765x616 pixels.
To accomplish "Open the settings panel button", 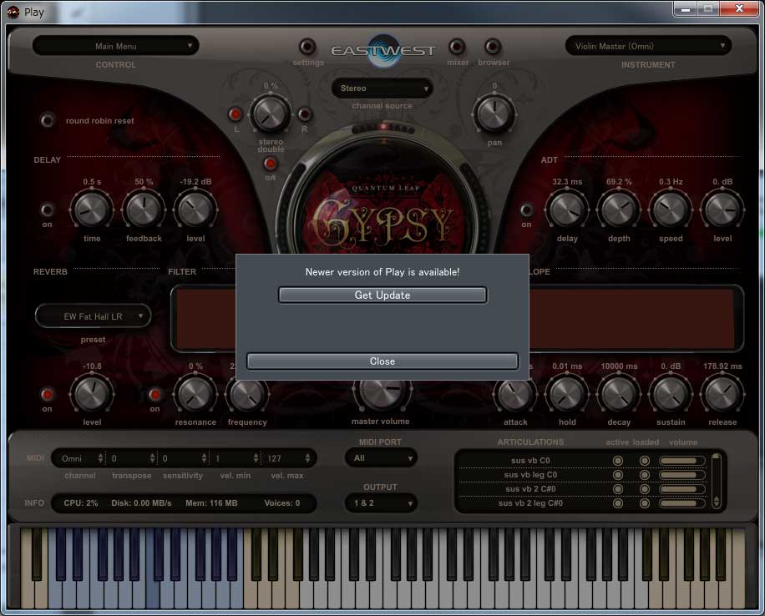I will pyautogui.click(x=307, y=47).
